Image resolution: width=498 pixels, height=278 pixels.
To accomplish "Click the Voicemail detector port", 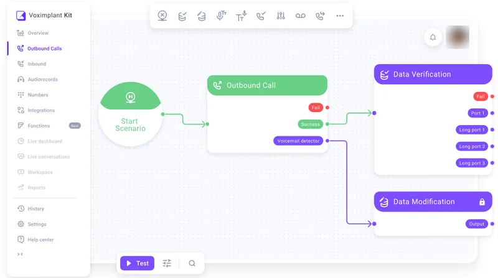I will pyautogui.click(x=298, y=141).
